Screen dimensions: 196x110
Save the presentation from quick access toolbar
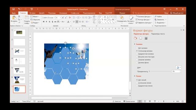pos(13,9)
